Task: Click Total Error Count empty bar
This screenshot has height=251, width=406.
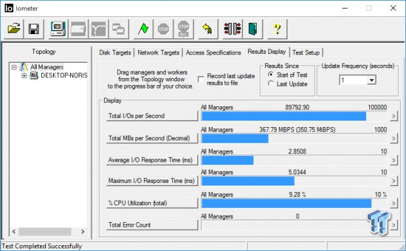Action: click(295, 225)
